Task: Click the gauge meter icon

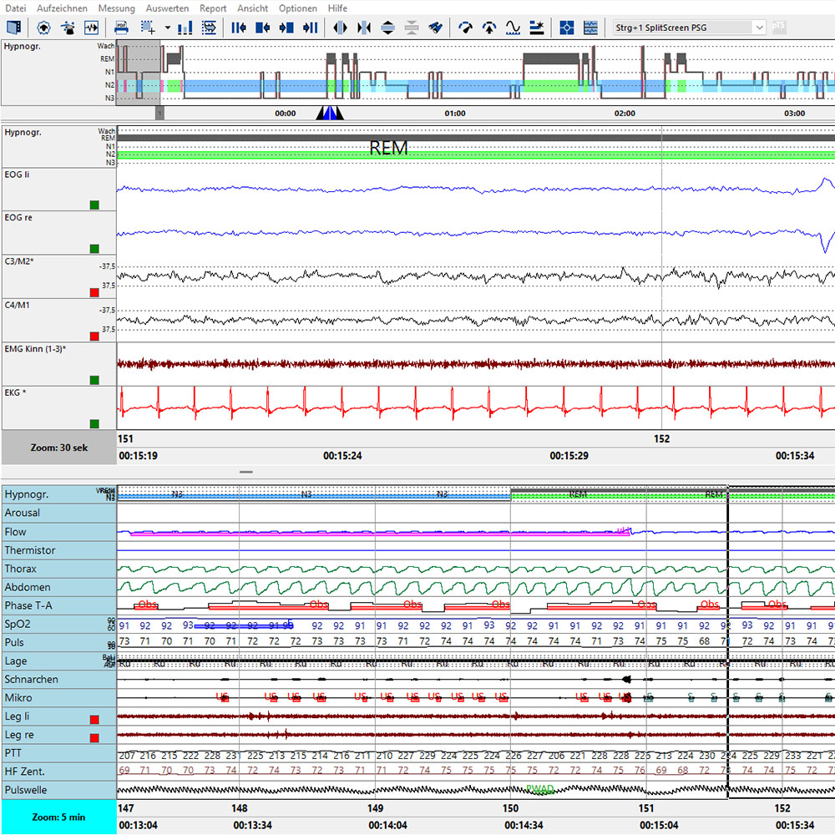Action: (x=465, y=28)
